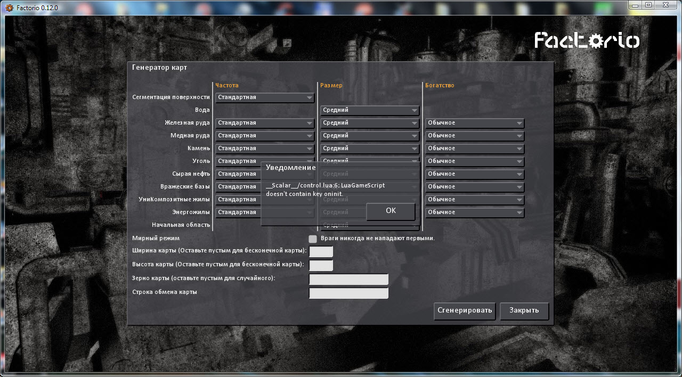Open Камень richness dropdown
Screen dimensions: 682x377
[x=475, y=149]
